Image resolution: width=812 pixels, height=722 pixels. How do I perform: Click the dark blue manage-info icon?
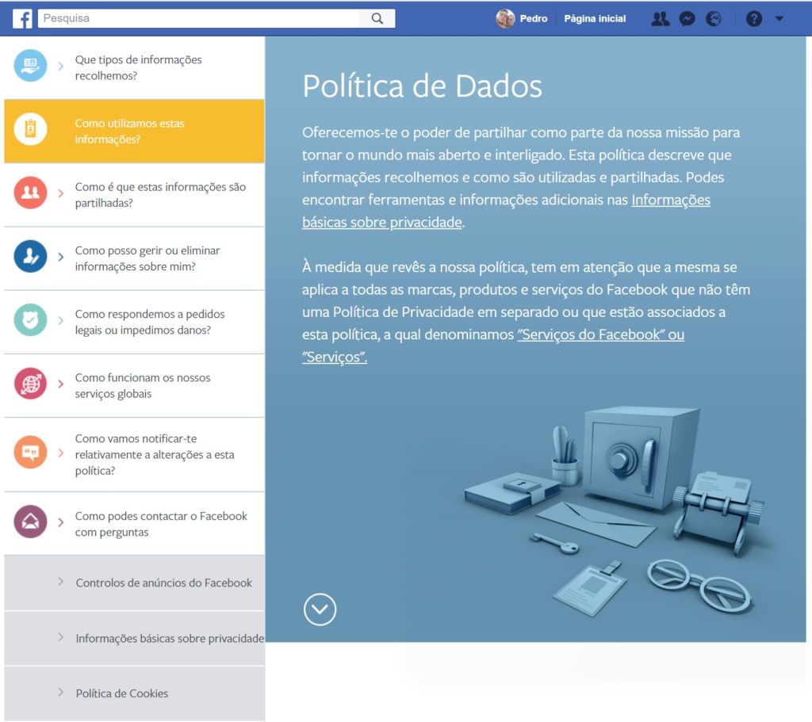[x=30, y=256]
